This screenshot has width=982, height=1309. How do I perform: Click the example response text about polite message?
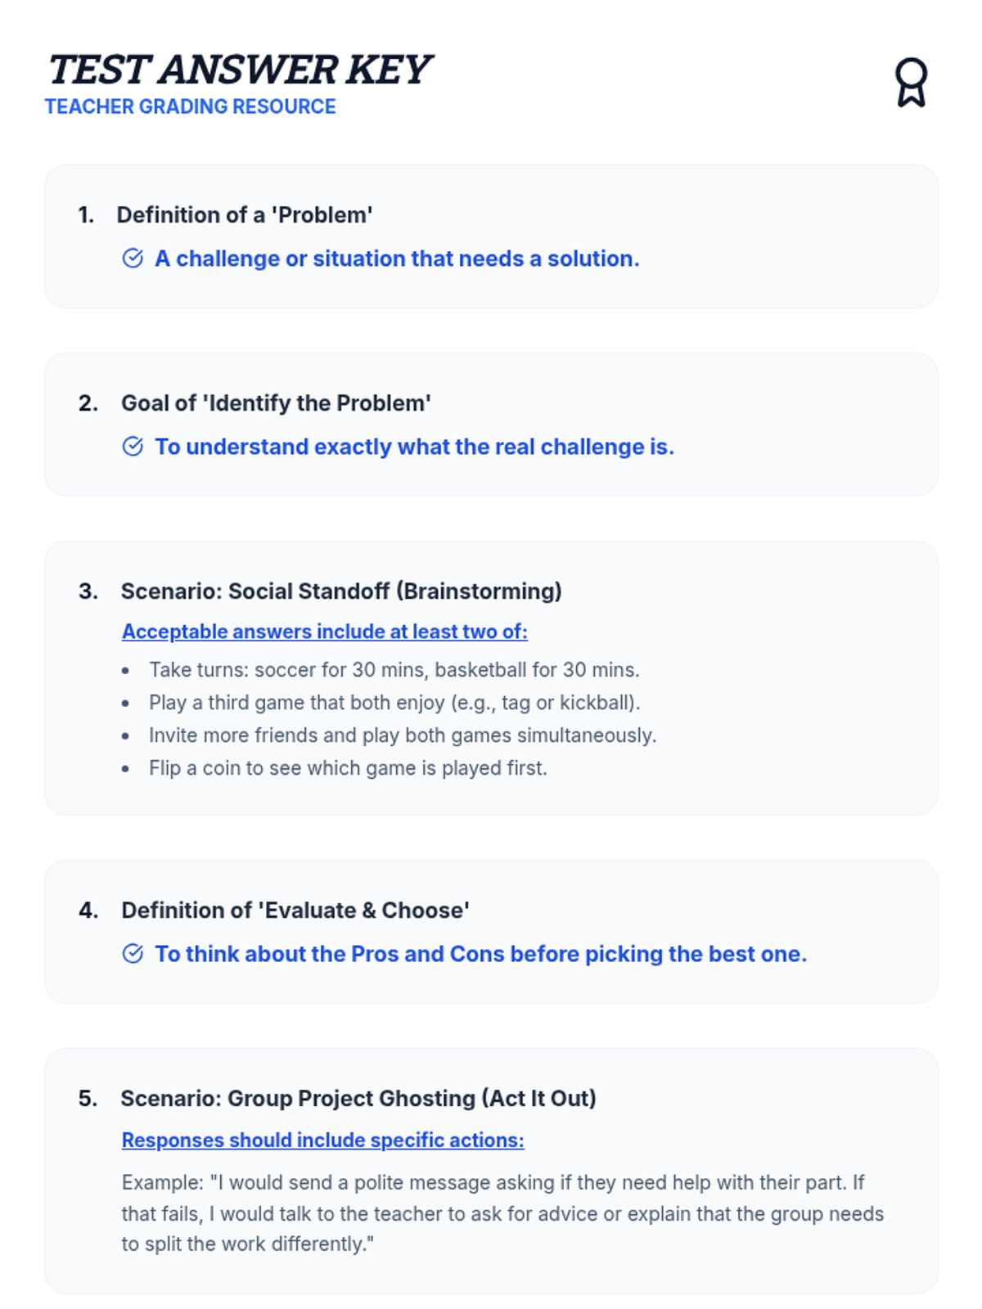[x=502, y=1213]
